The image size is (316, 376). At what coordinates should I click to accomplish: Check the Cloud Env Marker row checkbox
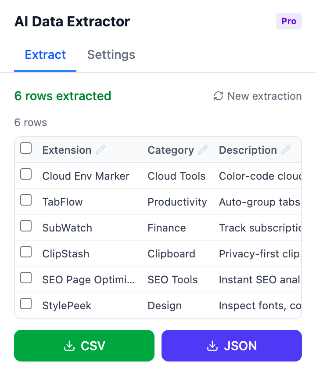tap(26, 174)
